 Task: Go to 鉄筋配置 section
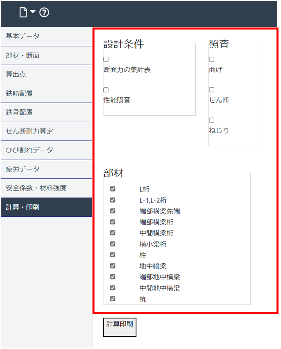pyautogui.click(x=47, y=93)
